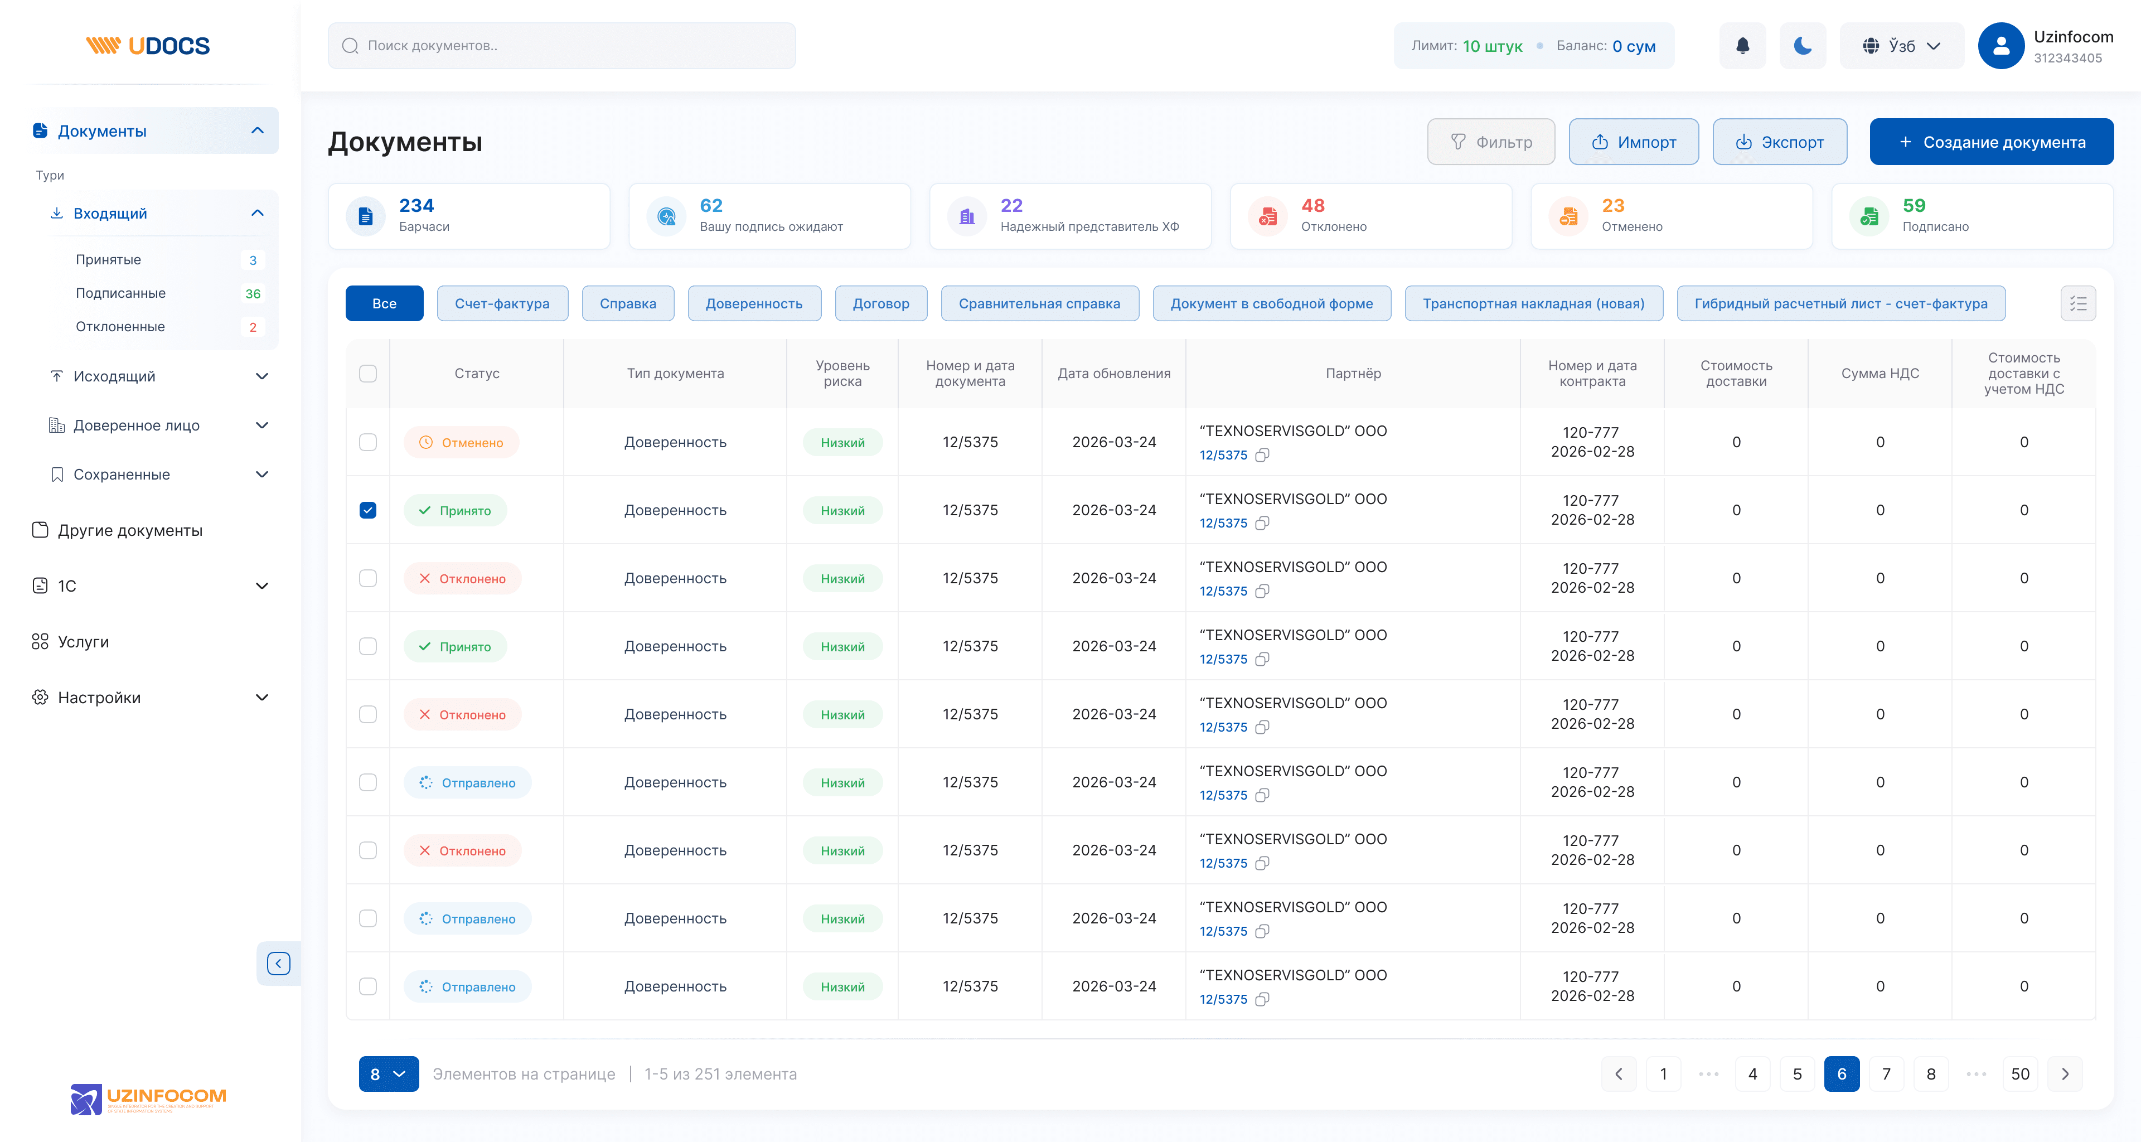2141x1142 pixels.
Task: Select the Все filter tab
Action: [384, 303]
